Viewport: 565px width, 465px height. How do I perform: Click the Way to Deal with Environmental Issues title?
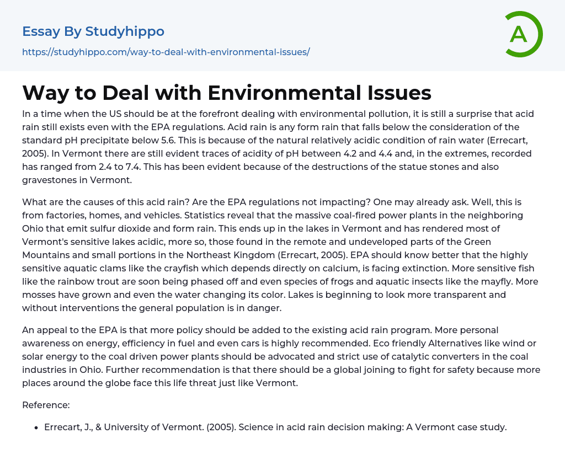(226, 93)
